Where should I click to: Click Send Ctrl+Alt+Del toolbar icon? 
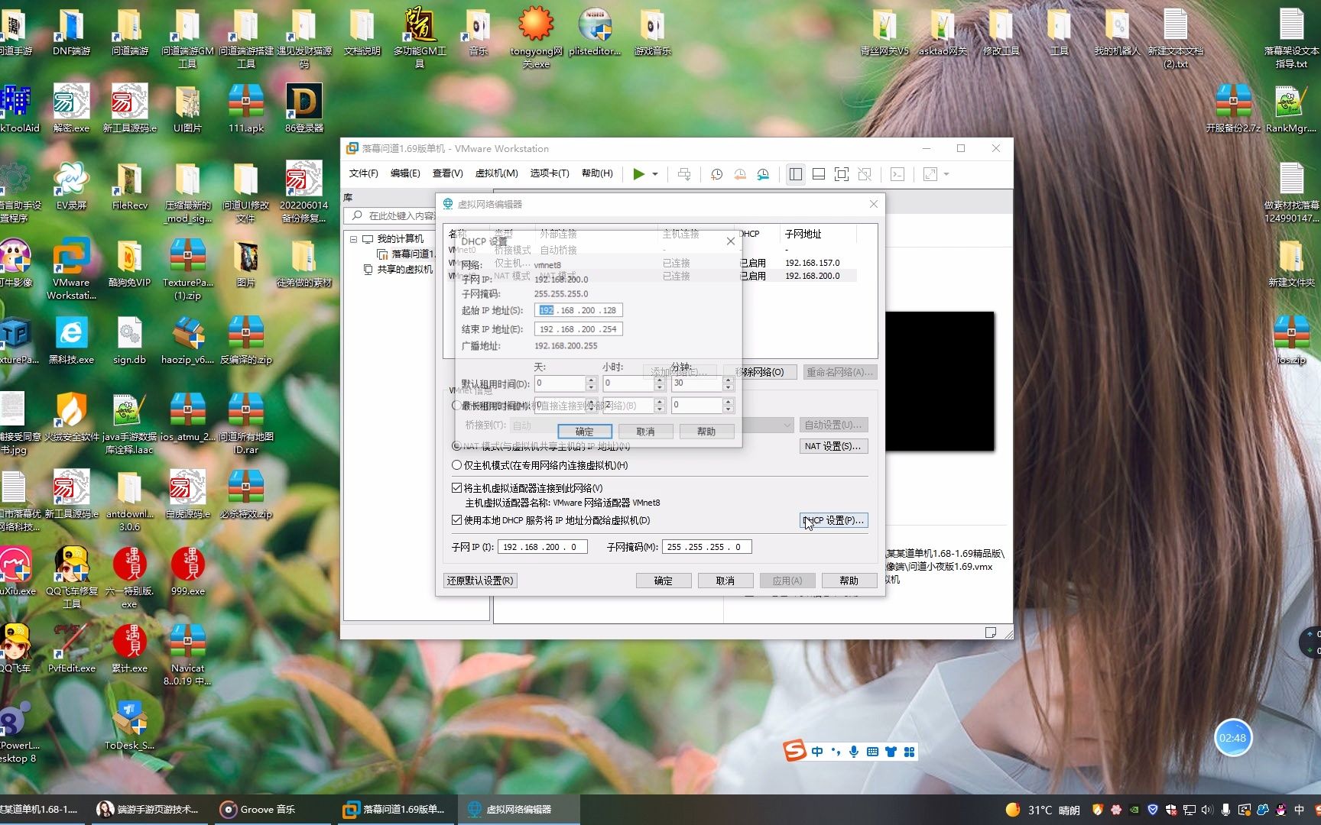pyautogui.click(x=684, y=174)
